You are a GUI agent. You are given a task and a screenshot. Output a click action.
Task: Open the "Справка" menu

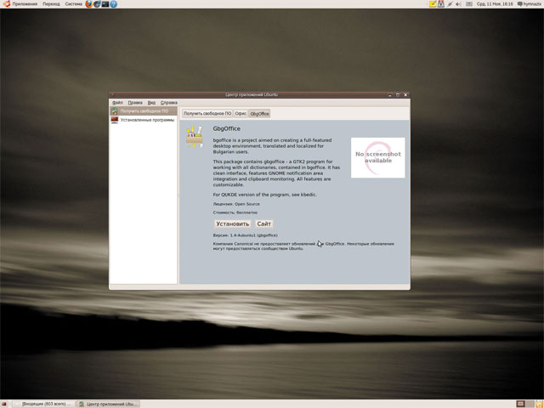coord(169,103)
